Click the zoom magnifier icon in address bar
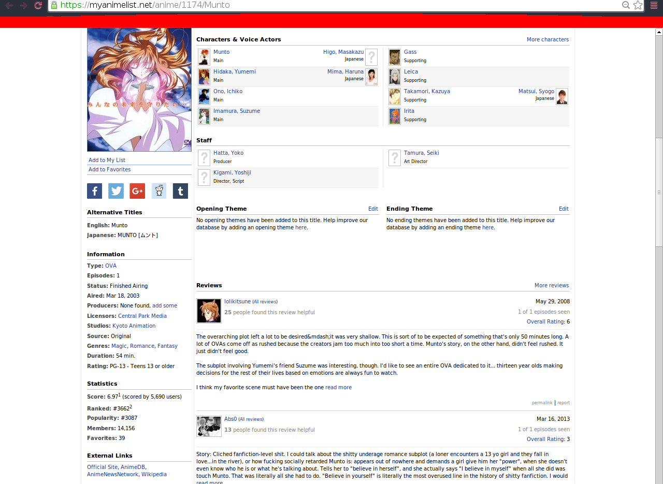 626,5
